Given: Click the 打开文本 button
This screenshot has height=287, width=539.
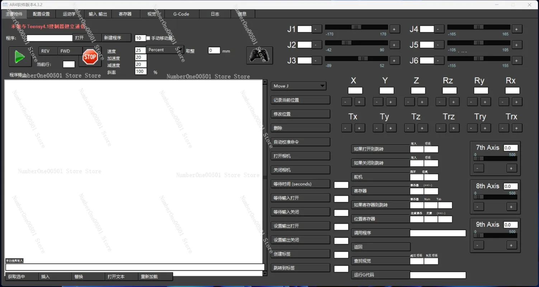Looking at the screenshot, I should (x=122, y=277).
